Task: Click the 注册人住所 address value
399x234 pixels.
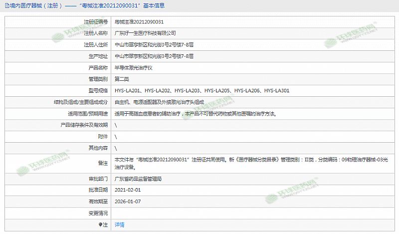Action: [154, 45]
